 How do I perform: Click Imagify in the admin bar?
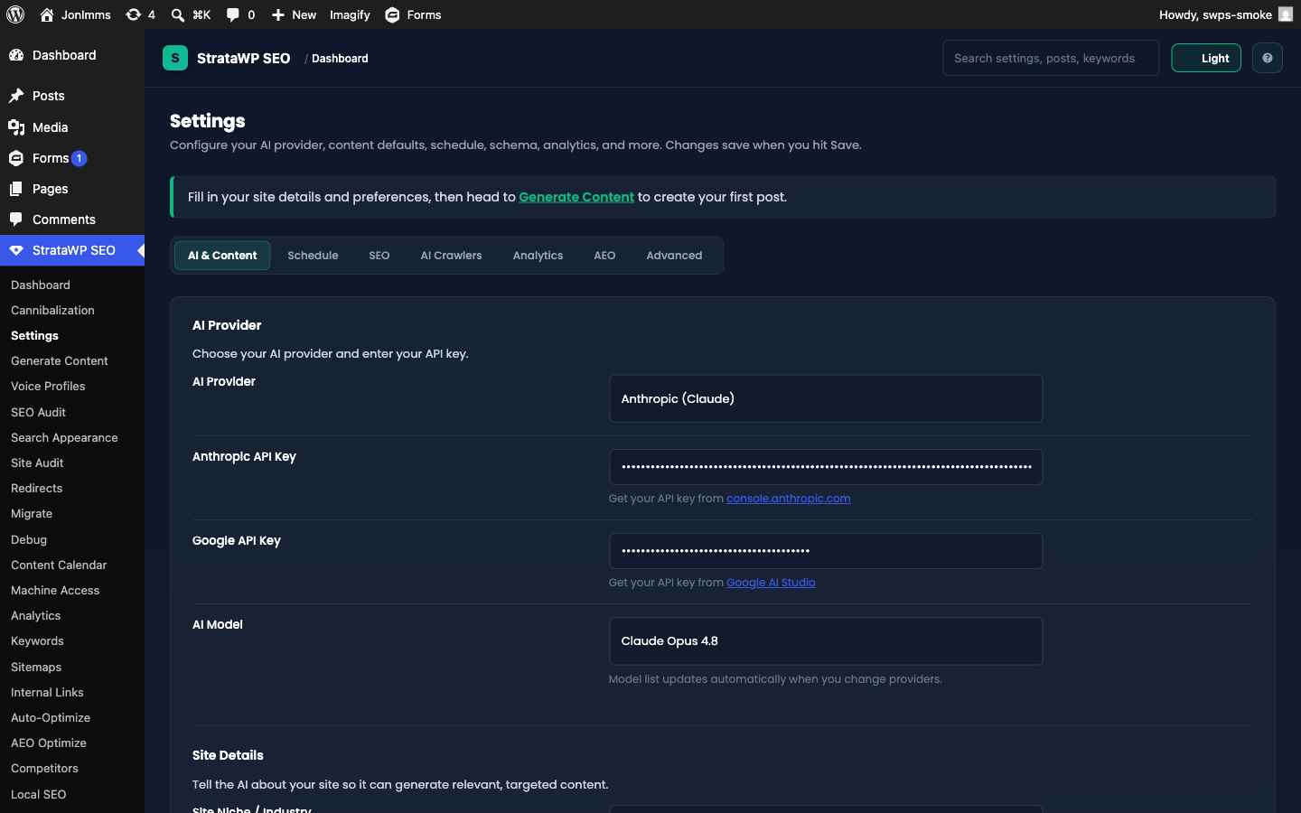[x=350, y=14]
